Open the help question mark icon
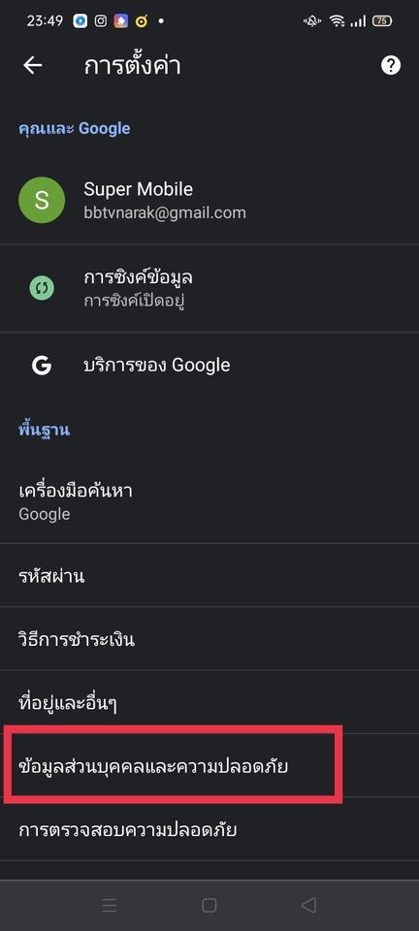419x931 pixels. 391,65
